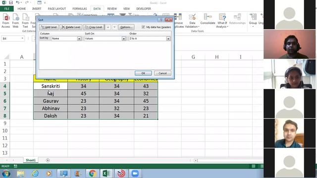The image size is (317, 178).
Task: Click the Name Box showing B4
Action: [x=13, y=39]
